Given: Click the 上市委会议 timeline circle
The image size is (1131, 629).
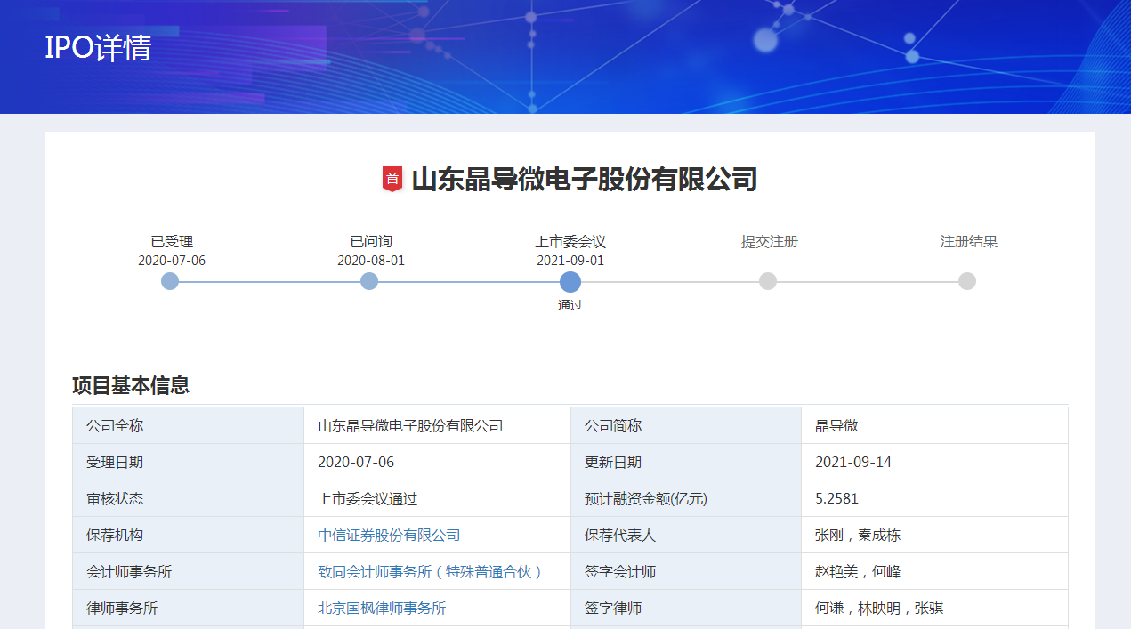Looking at the screenshot, I should coord(570,282).
